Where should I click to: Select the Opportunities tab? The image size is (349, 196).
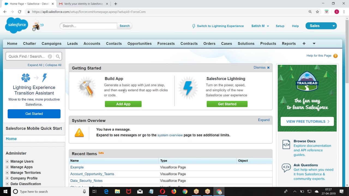(140, 44)
